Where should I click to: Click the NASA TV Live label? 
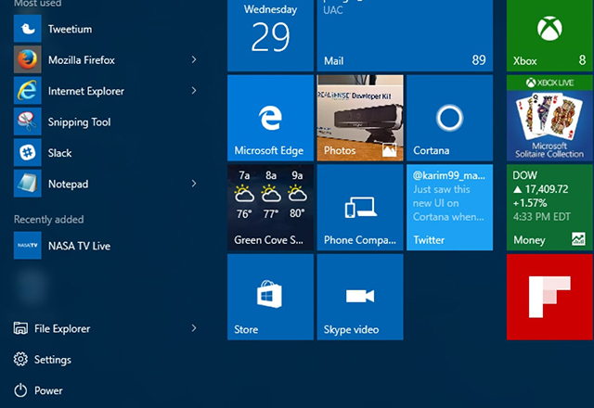[x=79, y=246]
